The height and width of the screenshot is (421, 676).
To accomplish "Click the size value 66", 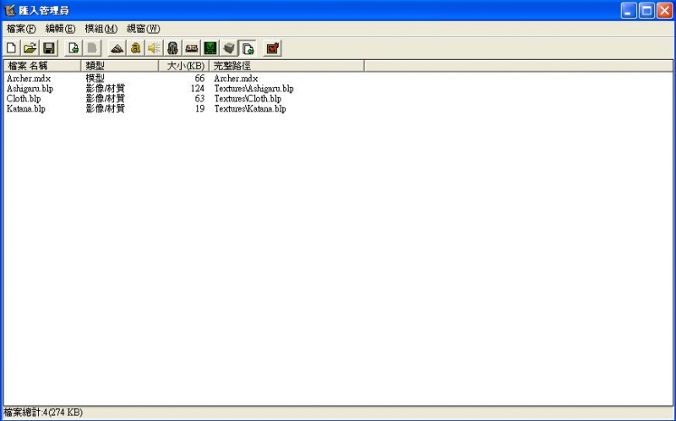I will click(199, 79).
